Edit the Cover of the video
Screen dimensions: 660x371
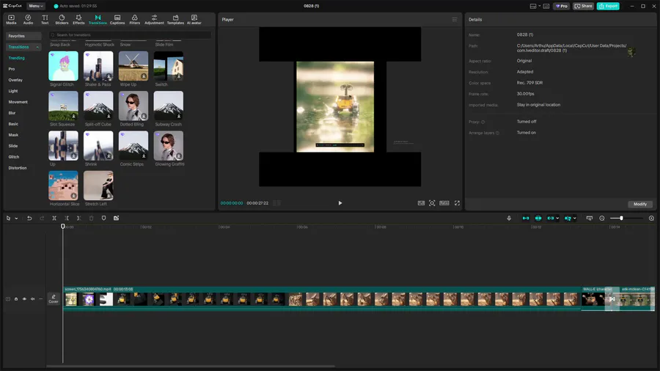(54, 298)
